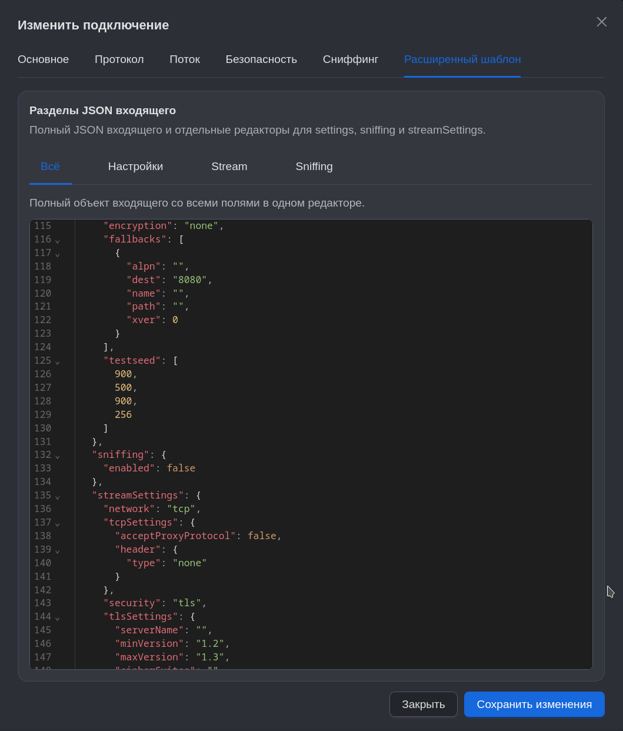Viewport: 623px width, 731px height.
Task: Collapse tlsSettings at line 144
Action: click(x=58, y=617)
